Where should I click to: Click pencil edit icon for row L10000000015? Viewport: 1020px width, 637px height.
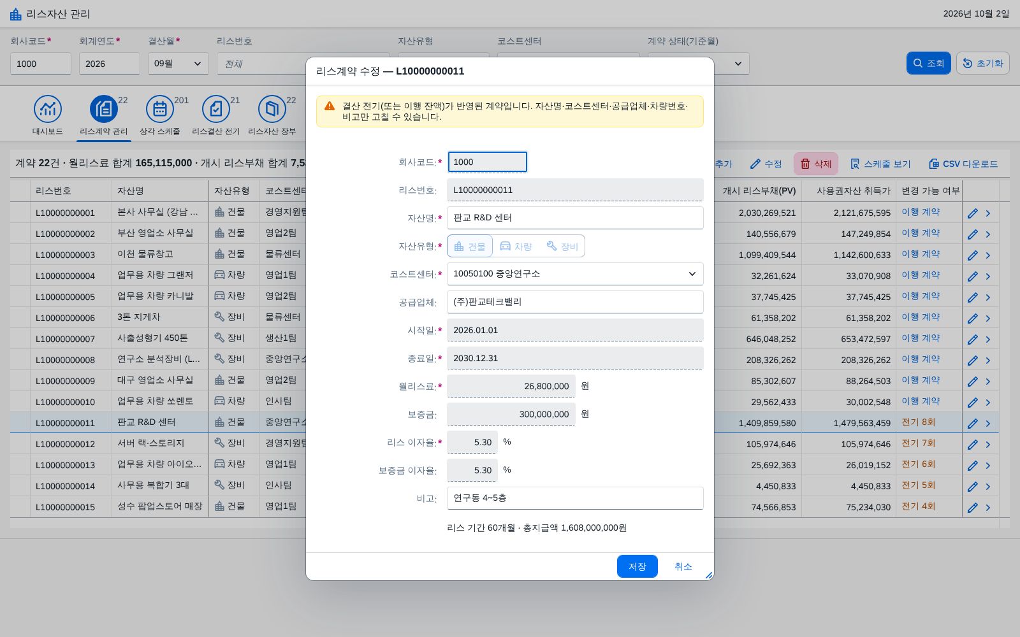972,508
